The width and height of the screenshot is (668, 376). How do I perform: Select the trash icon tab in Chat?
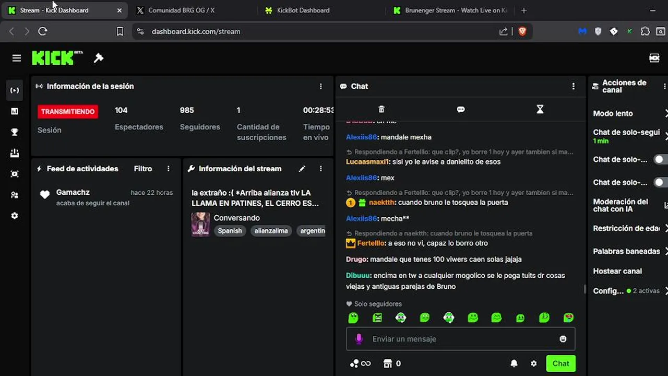pos(381,109)
